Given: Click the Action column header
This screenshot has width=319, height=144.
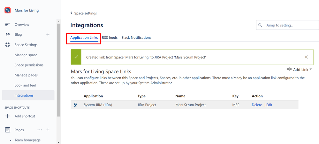Looking at the screenshot, I should pyautogui.click(x=257, y=96).
